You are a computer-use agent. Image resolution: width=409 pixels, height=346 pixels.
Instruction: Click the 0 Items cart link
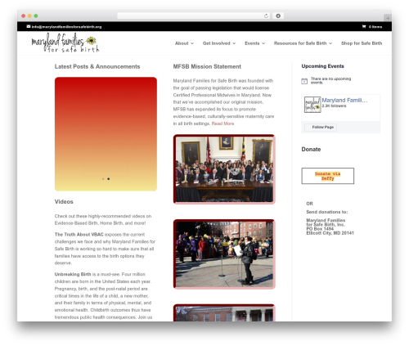point(375,27)
